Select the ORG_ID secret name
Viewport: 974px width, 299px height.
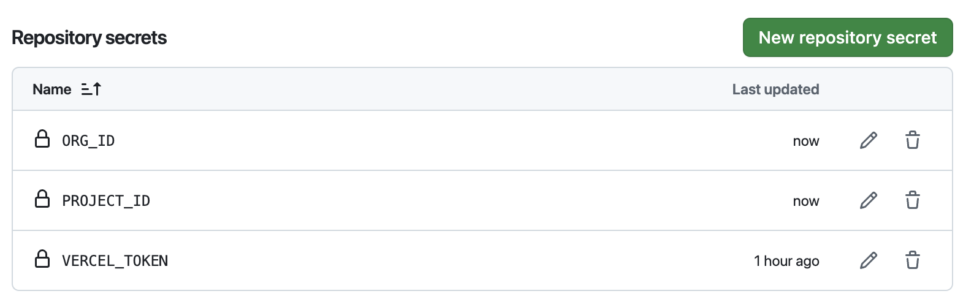coord(88,141)
